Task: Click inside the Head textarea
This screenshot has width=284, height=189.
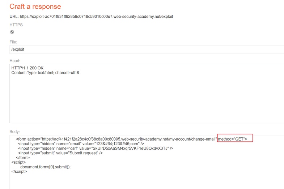Action: pyautogui.click(x=147, y=94)
